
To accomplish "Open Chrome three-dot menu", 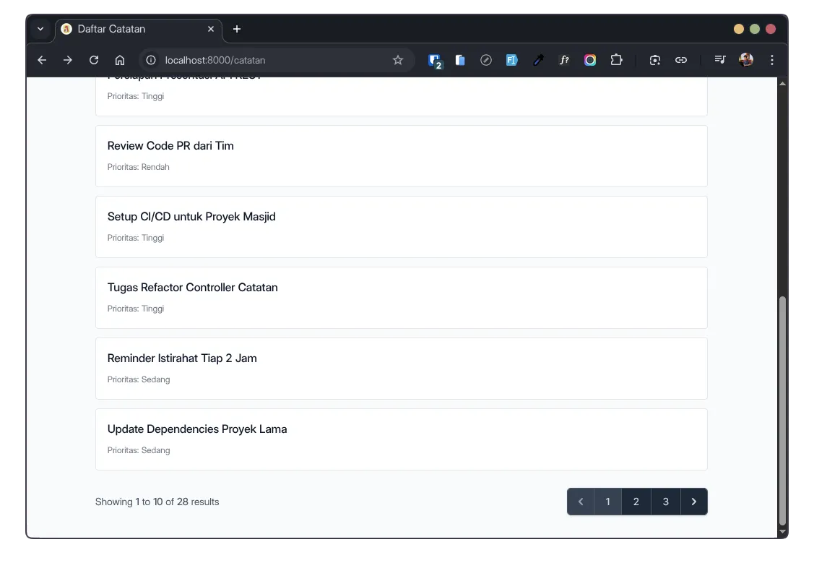I will click(x=772, y=60).
